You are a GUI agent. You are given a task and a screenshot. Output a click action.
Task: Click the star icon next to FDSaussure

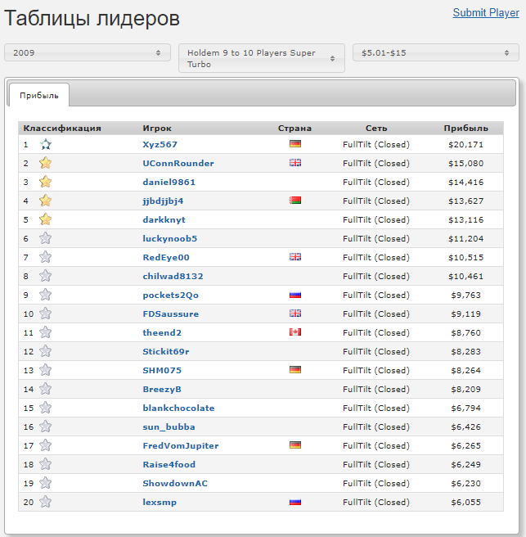pos(46,314)
